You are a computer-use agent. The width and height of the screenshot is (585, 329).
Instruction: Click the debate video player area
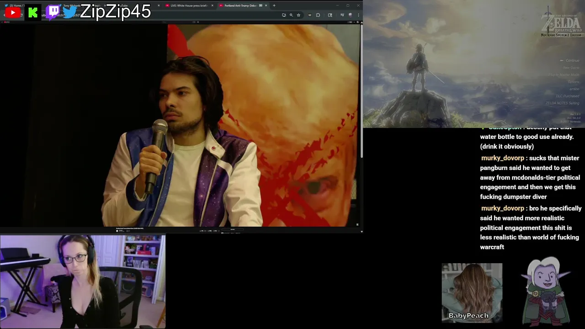point(180,125)
